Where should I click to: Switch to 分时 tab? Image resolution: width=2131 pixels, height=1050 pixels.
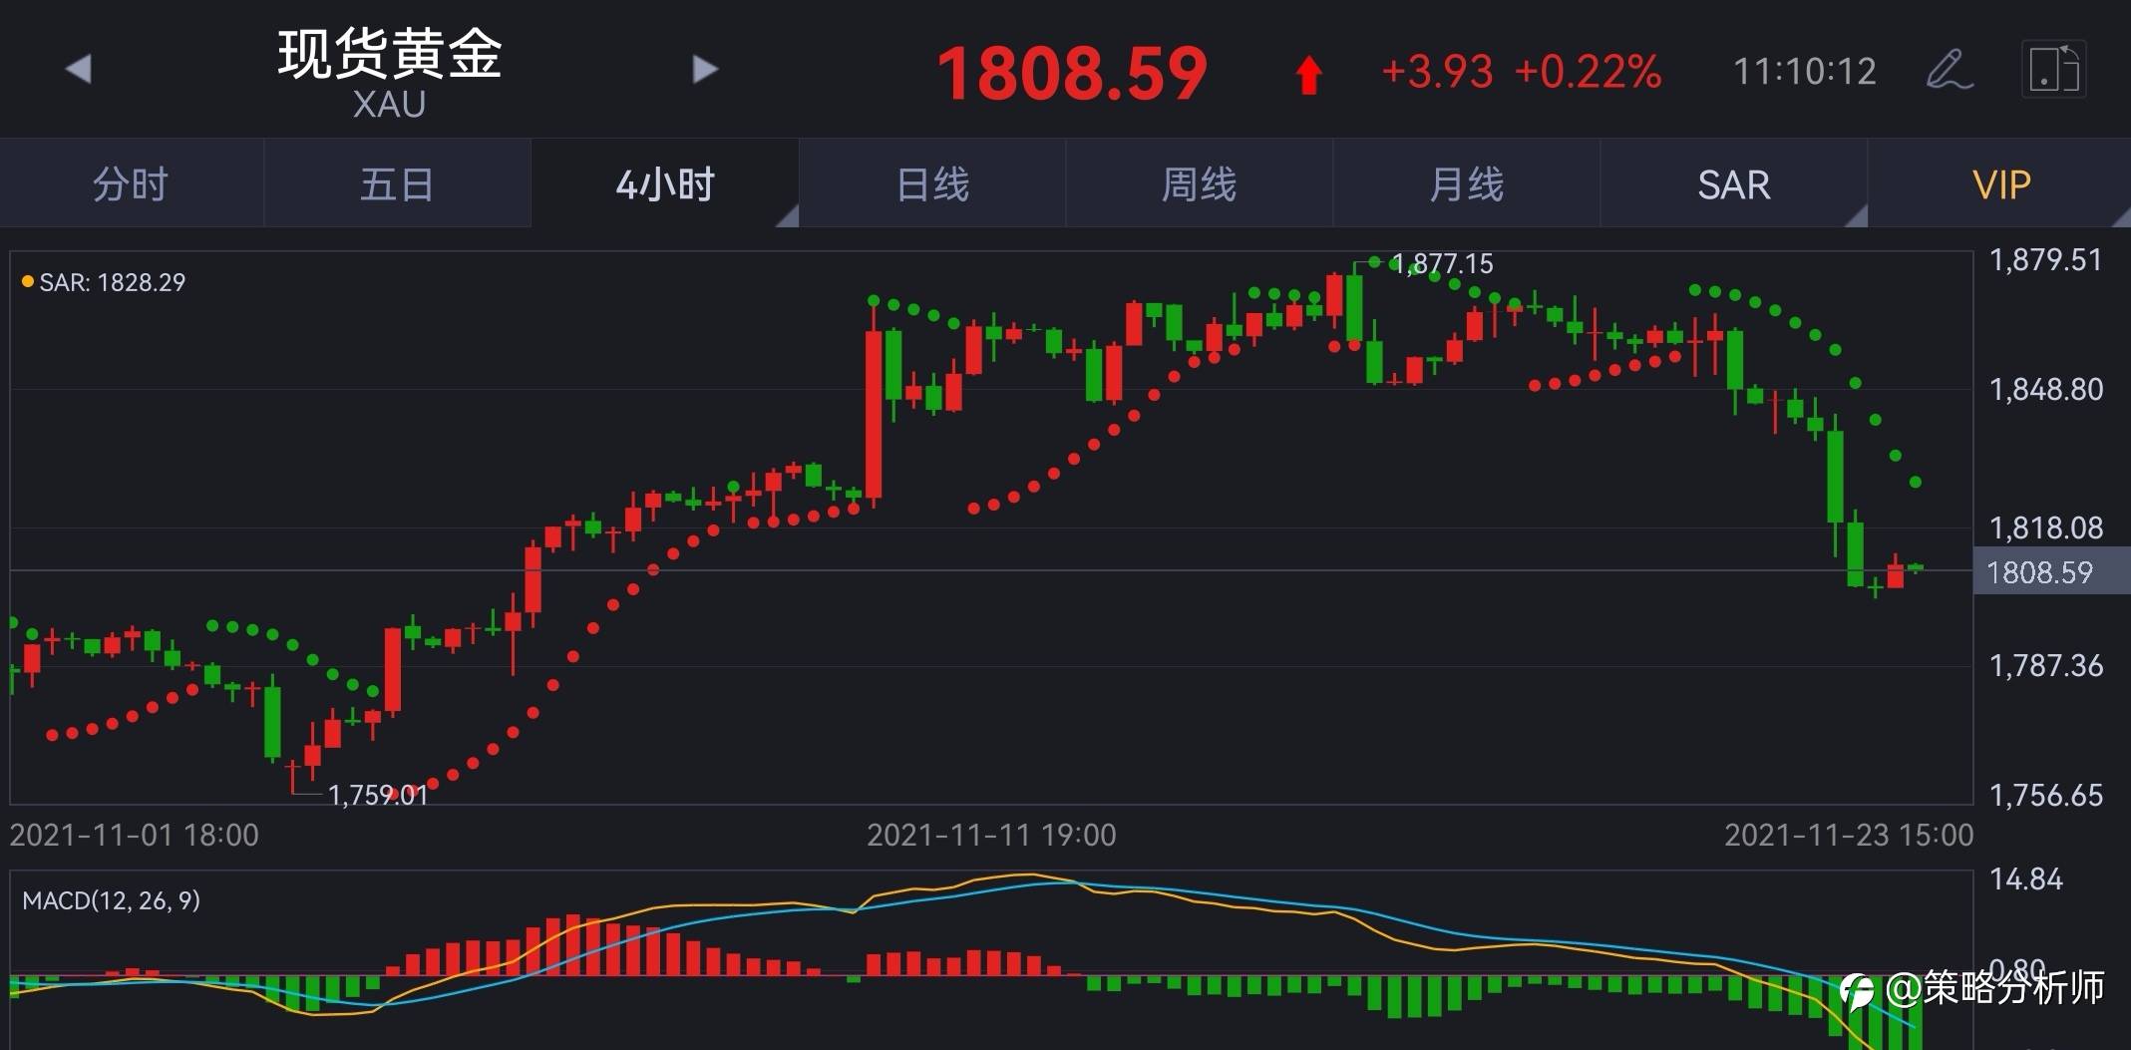[131, 184]
